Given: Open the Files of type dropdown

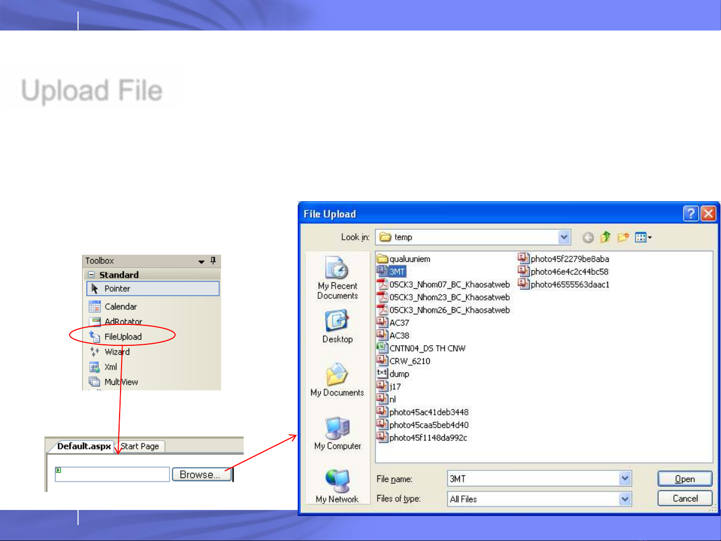Looking at the screenshot, I should 625,499.
